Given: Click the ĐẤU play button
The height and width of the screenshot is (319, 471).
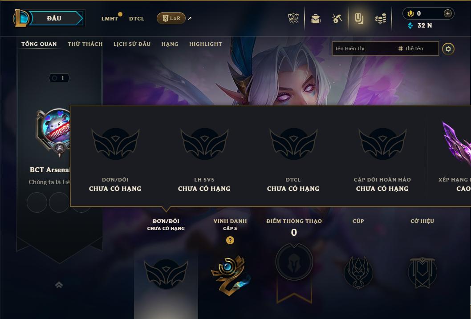Looking at the screenshot, I should click(x=55, y=18).
